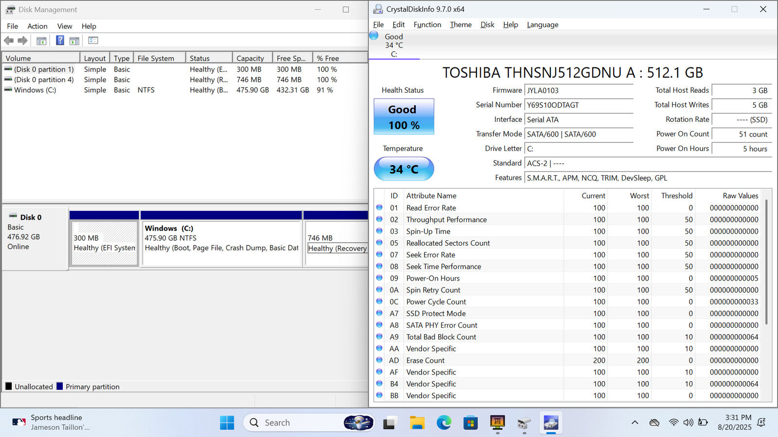Open the Theme menu in CrystalDiskInfo
Viewport: 778px width, 437px height.
[x=460, y=25]
